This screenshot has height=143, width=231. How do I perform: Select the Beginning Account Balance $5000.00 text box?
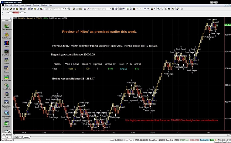pos(73,54)
